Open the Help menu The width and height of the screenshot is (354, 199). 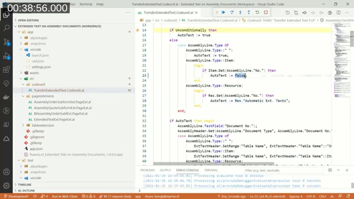100,4
